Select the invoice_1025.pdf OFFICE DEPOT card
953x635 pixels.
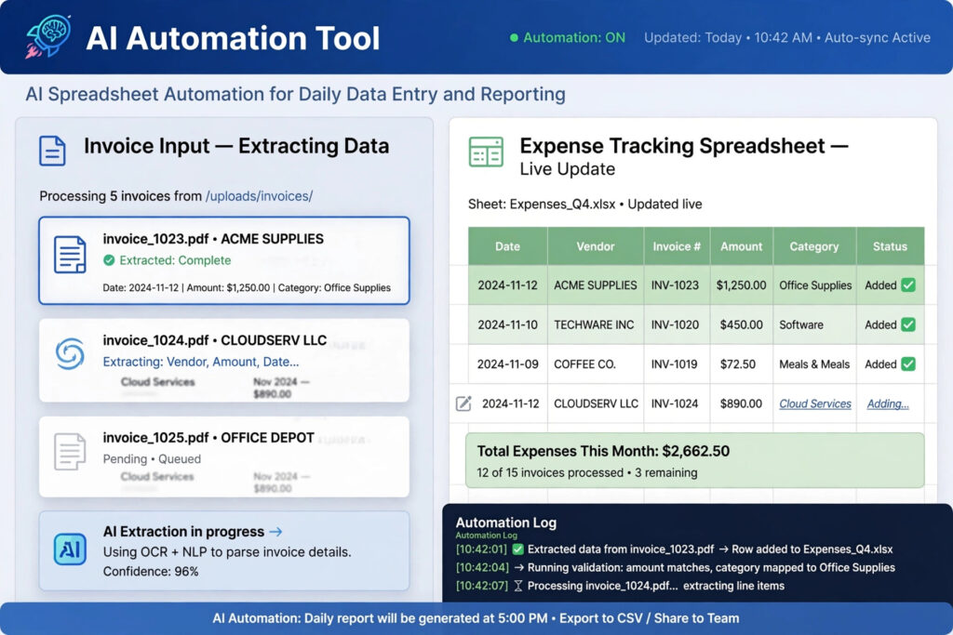point(224,456)
